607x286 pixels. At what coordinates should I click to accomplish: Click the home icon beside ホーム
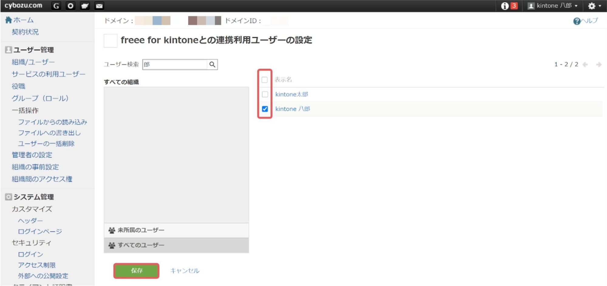pos(9,20)
